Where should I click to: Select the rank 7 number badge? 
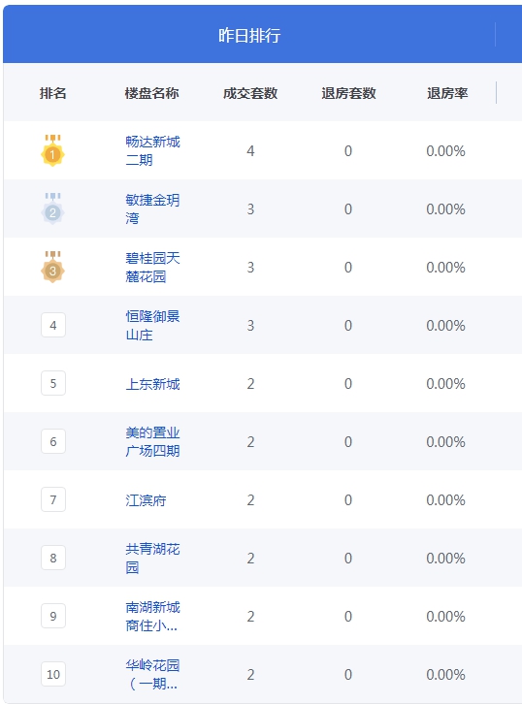click(53, 499)
